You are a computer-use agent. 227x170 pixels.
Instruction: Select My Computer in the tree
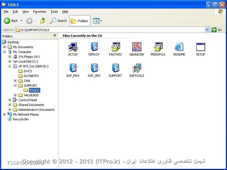click(x=22, y=52)
